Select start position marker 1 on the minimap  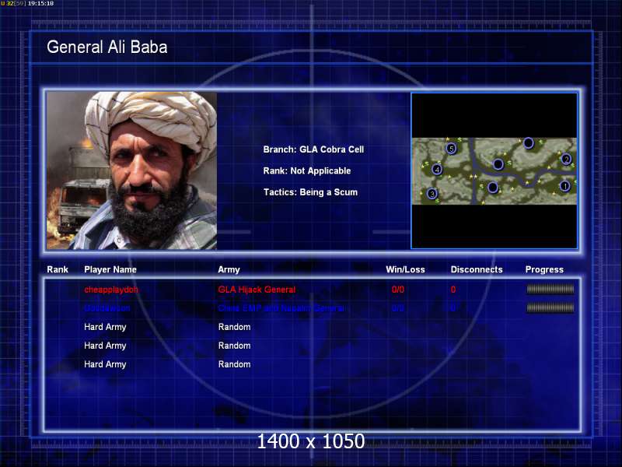coord(564,186)
